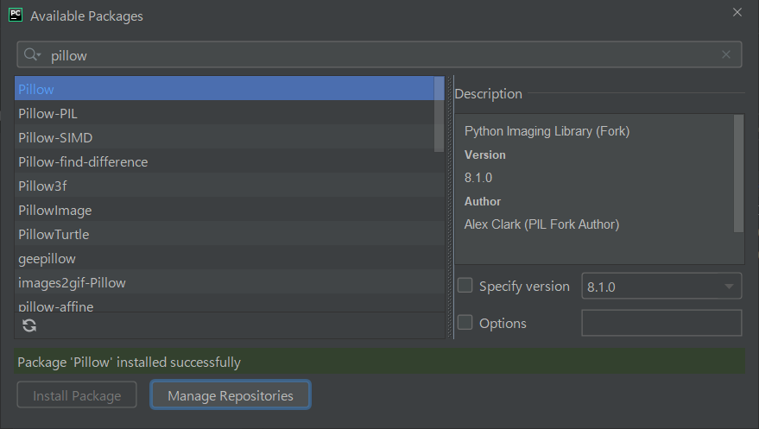Choose Pillow-SIMD from the list
This screenshot has height=429, width=759.
pyautogui.click(x=225, y=137)
